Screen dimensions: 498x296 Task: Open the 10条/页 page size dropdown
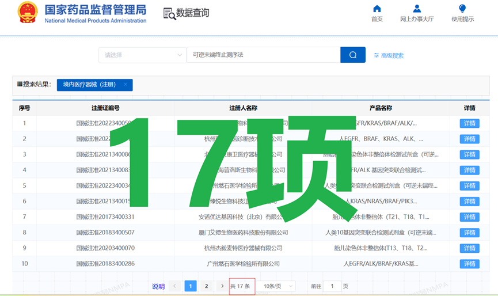click(x=278, y=286)
